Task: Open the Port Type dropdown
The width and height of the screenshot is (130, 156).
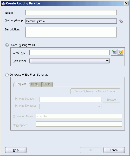Action: 69,61
